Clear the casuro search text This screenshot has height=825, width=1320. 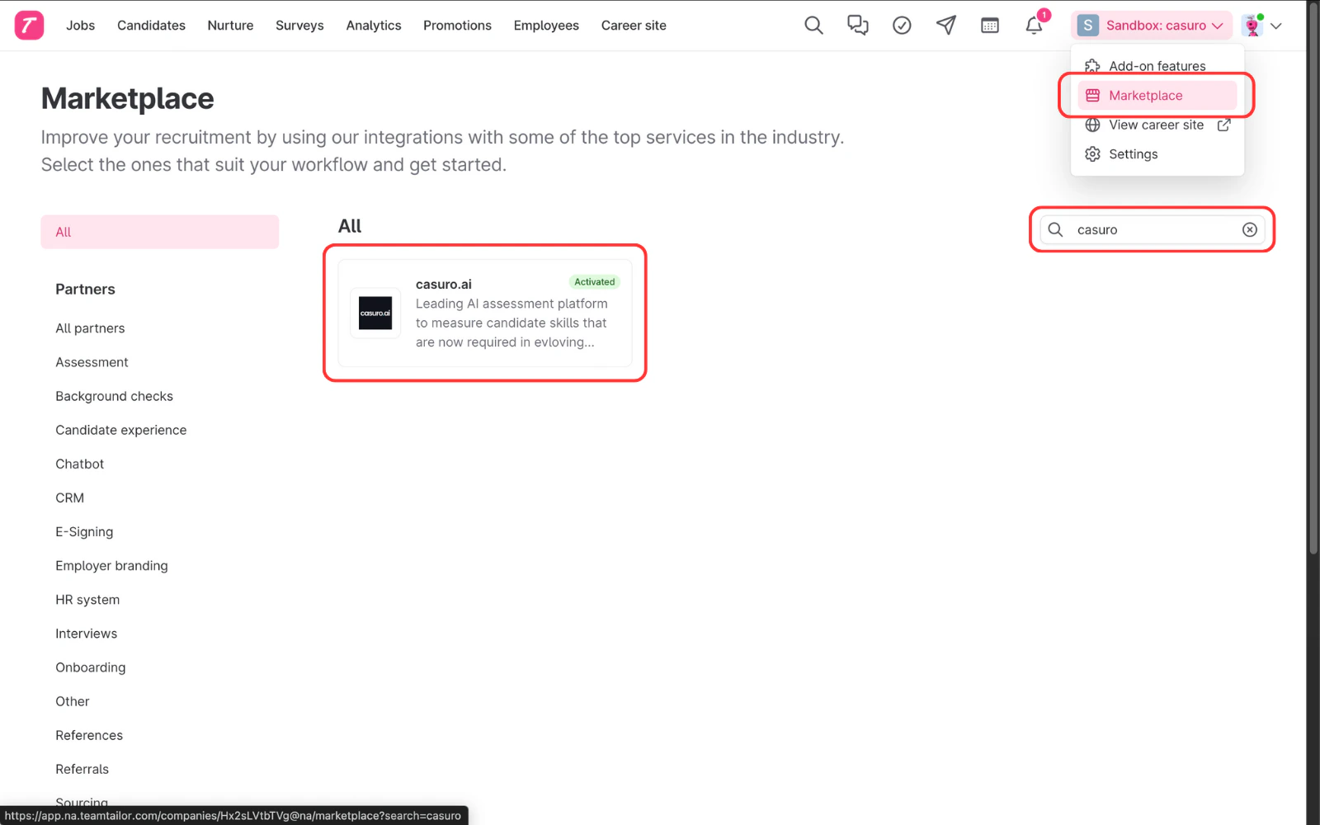1250,229
